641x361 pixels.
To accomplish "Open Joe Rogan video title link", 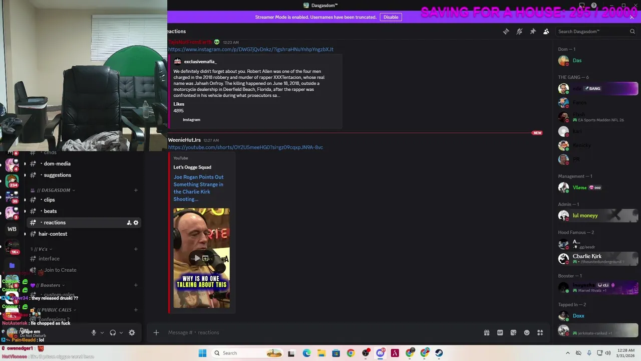I will (x=199, y=188).
